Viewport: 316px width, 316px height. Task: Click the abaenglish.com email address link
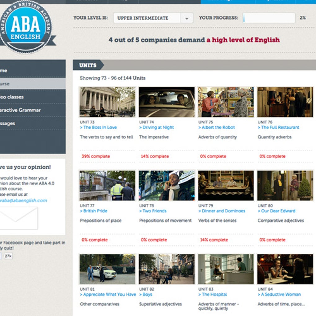click(23, 200)
